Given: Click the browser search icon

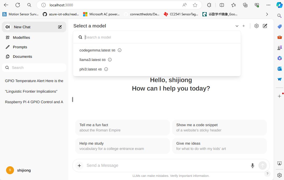Looking at the screenshot, I should click(29, 5).
